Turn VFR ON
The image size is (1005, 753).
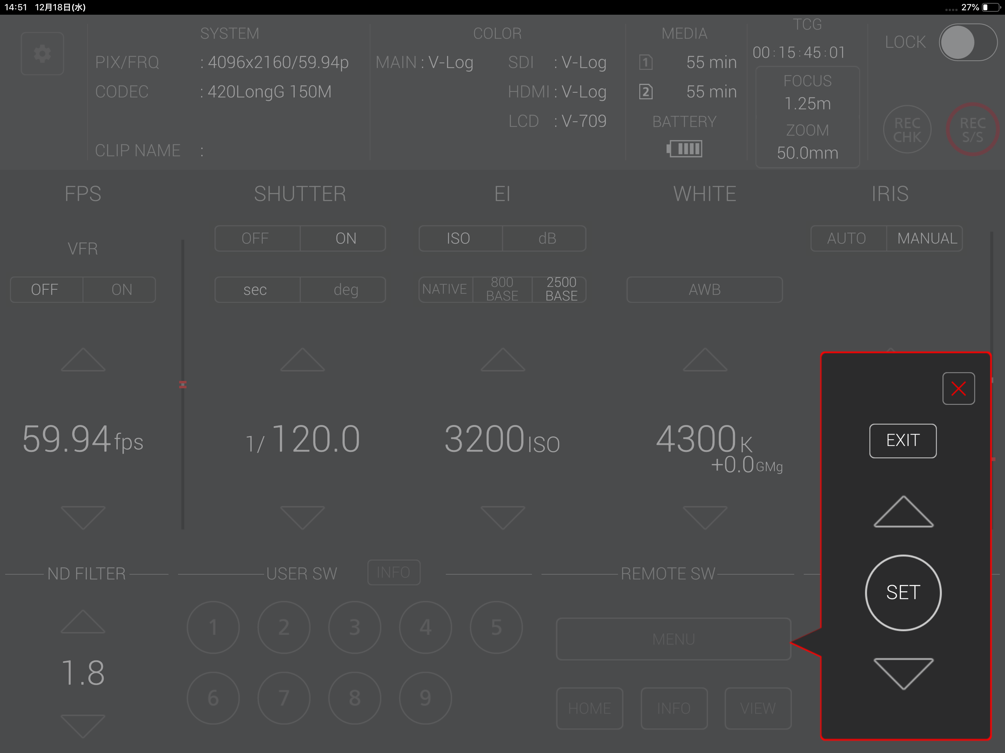pyautogui.click(x=120, y=290)
